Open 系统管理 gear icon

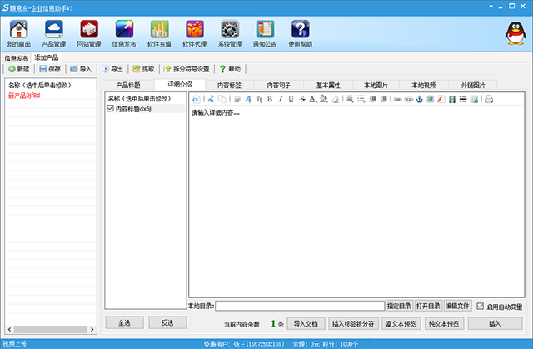point(230,33)
